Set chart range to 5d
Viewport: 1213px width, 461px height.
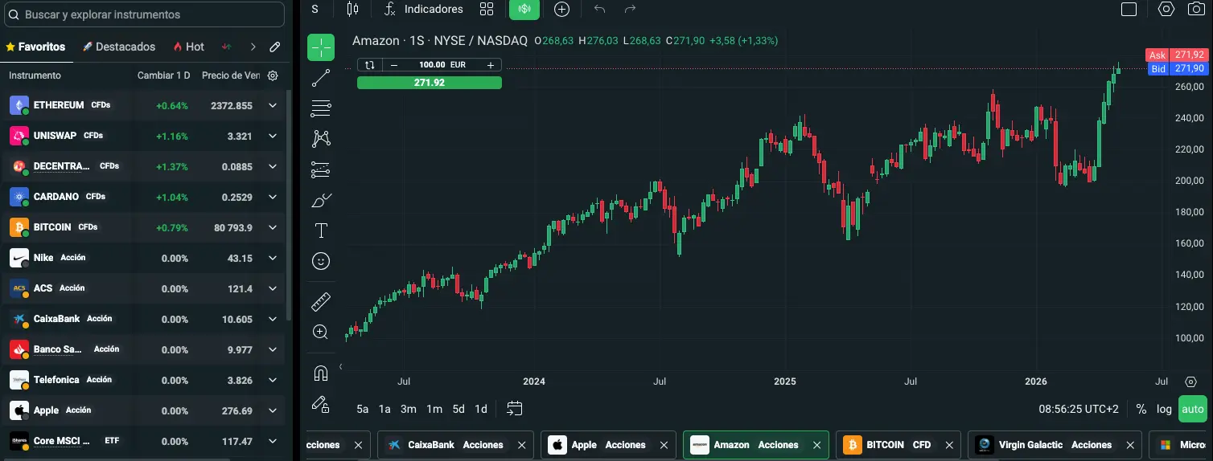[x=458, y=409]
